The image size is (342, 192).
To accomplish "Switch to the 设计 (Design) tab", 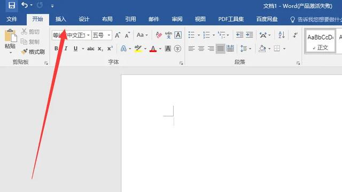I will (84, 19).
